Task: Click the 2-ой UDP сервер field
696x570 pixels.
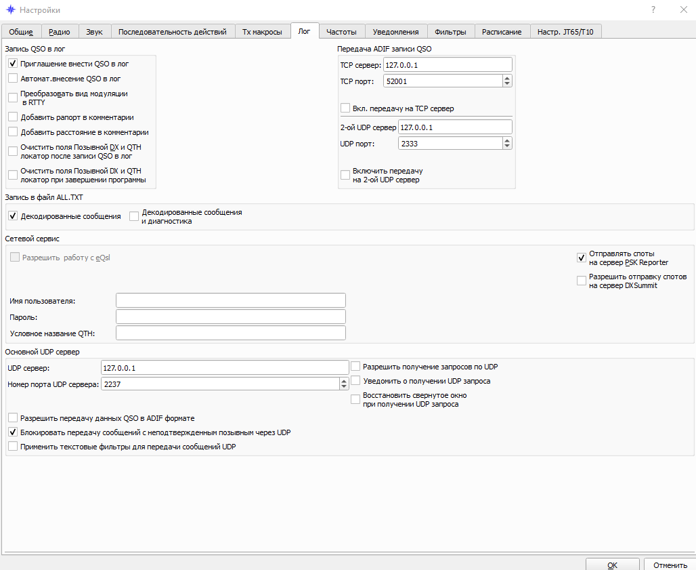Action: click(x=455, y=127)
